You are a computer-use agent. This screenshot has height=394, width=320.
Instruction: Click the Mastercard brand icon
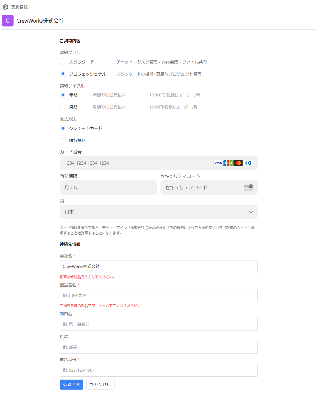click(x=238, y=163)
